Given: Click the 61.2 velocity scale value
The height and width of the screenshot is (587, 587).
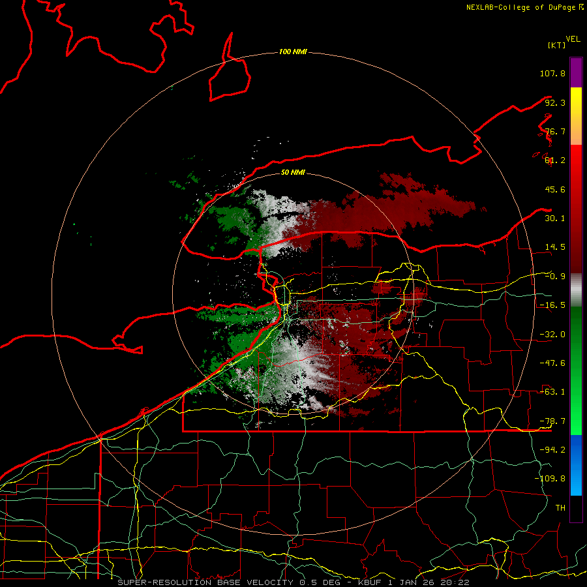Looking at the screenshot, I should pos(555,160).
